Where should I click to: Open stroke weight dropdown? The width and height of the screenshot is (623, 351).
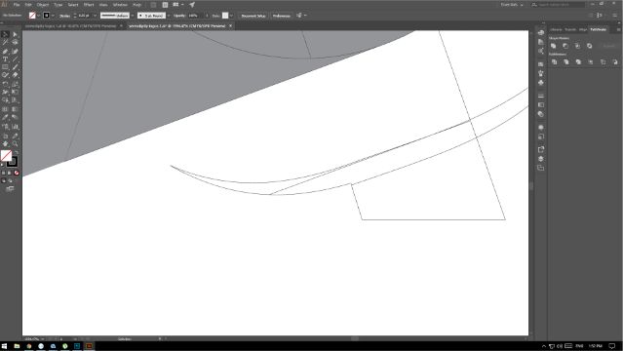pos(95,16)
